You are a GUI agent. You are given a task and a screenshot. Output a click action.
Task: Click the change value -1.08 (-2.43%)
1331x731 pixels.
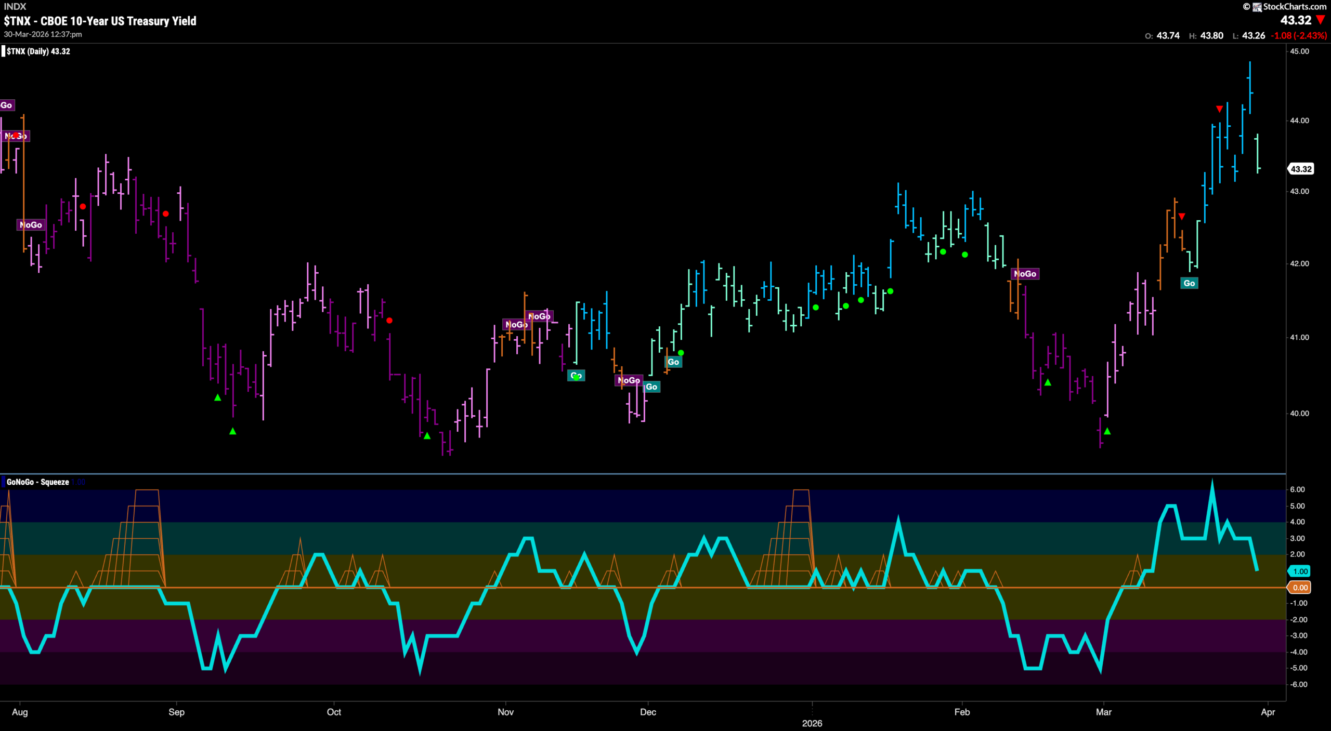coord(1298,36)
